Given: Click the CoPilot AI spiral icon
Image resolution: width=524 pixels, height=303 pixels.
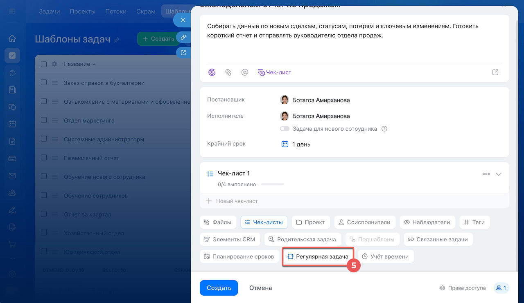Looking at the screenshot, I should (212, 72).
